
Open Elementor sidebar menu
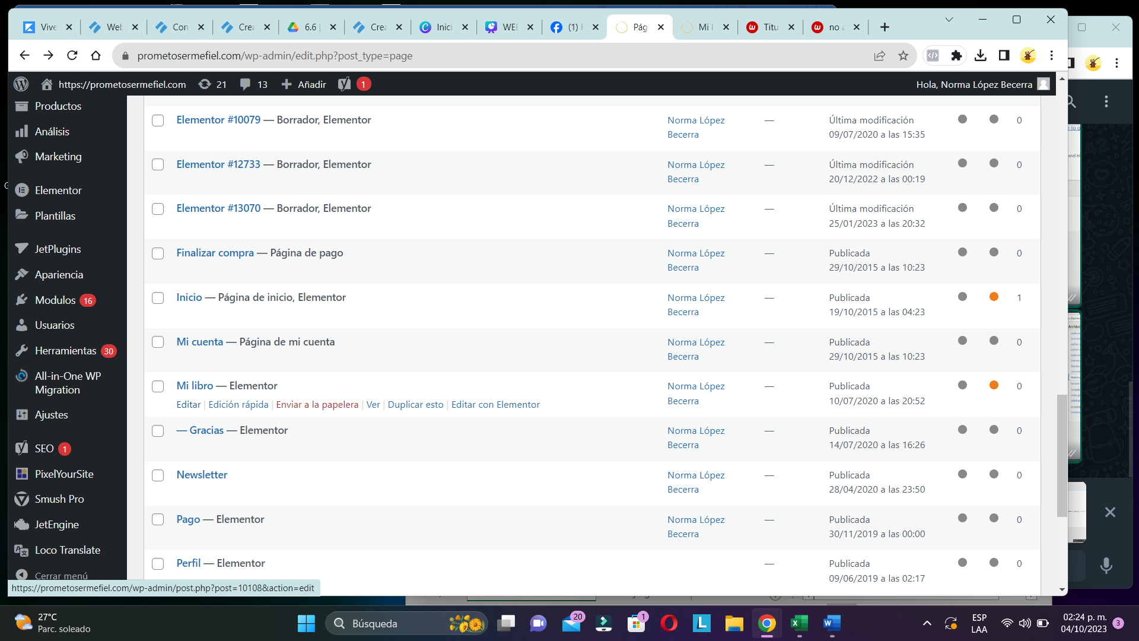tap(58, 191)
